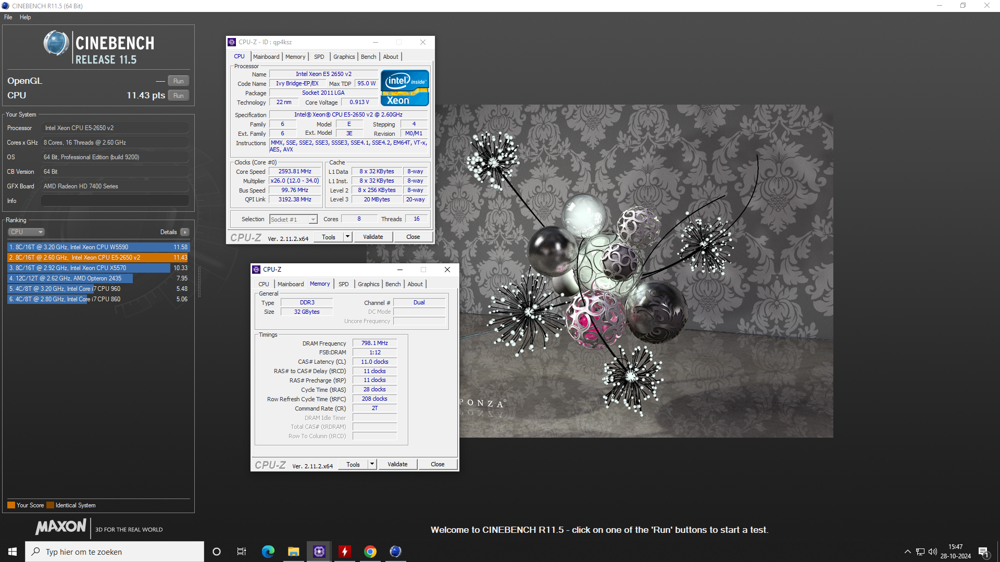Open Cortana circle icon on taskbar
This screenshot has width=1000, height=562.
click(217, 552)
